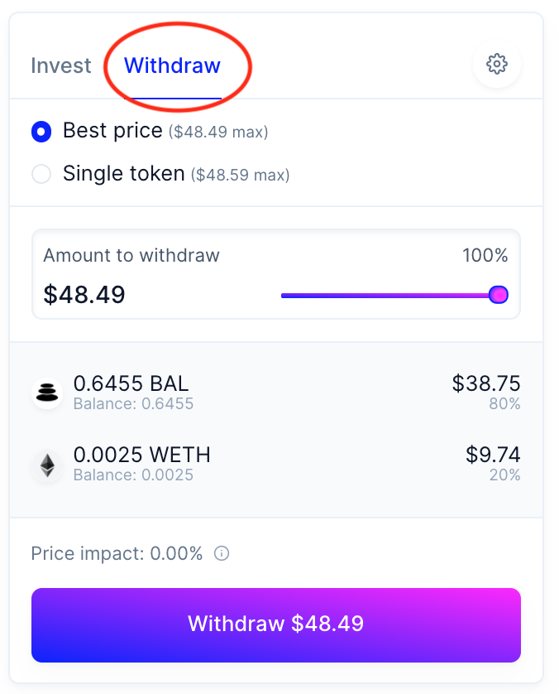Click the Withdraw $48.49 button
Screen dimensions: 559x694
tap(275, 625)
